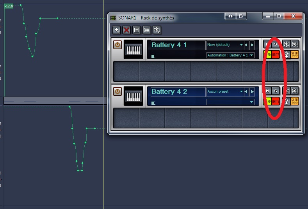The height and width of the screenshot is (209, 308).
Task: Select previous preset for Battery 4 1
Action: (246, 45)
